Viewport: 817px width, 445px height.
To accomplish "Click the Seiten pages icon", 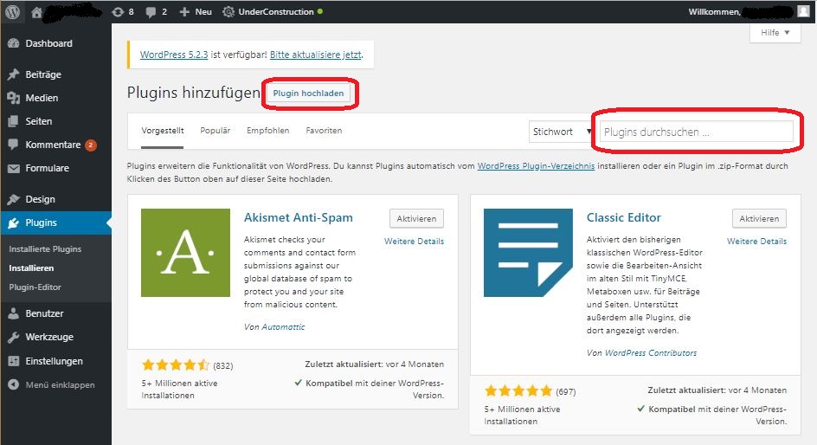I will coord(14,121).
